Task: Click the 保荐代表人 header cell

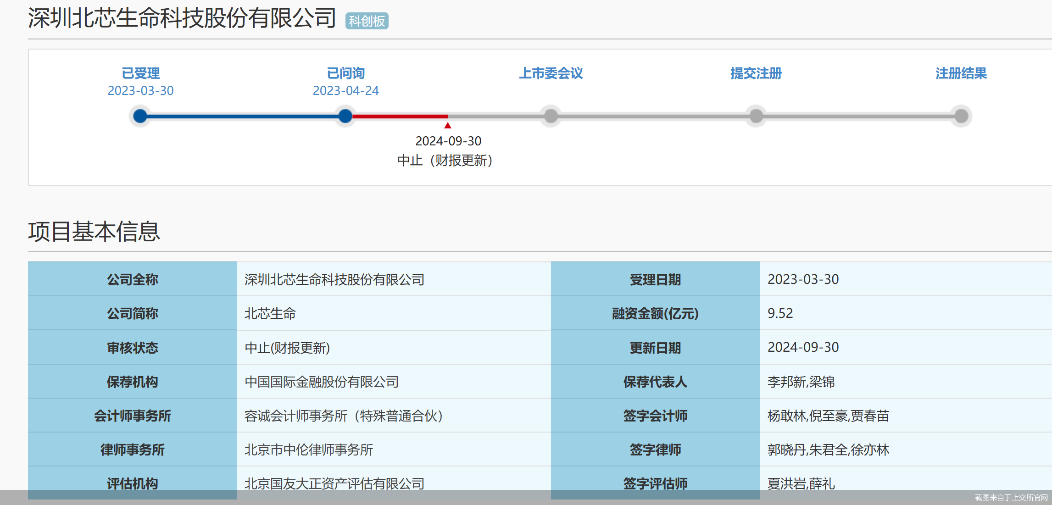Action: 655,381
